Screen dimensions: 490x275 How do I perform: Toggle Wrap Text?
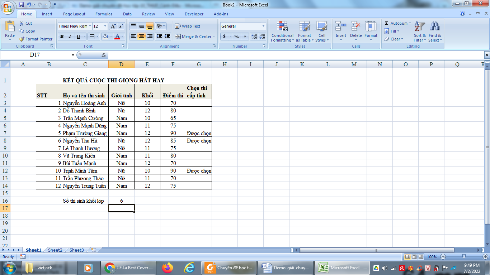188,26
